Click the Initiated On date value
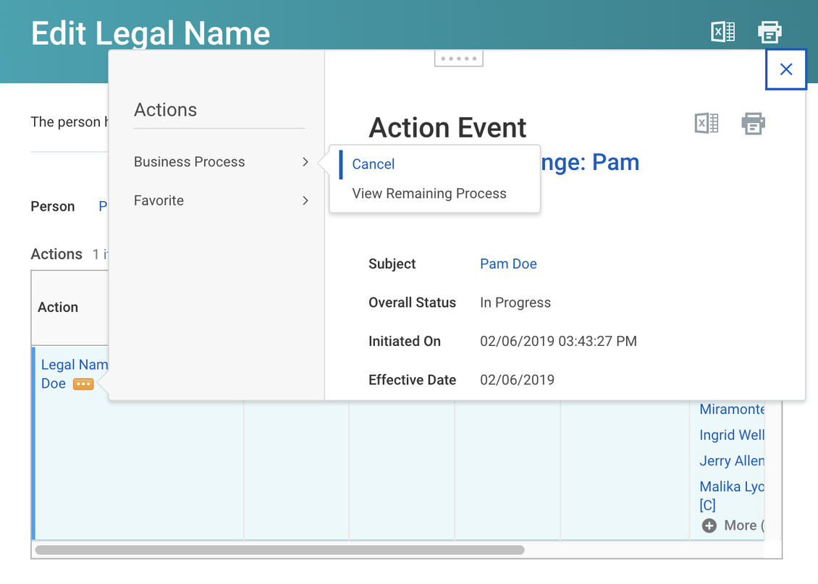 (x=558, y=341)
